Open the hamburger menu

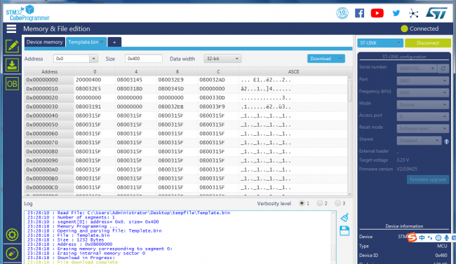coord(11,29)
